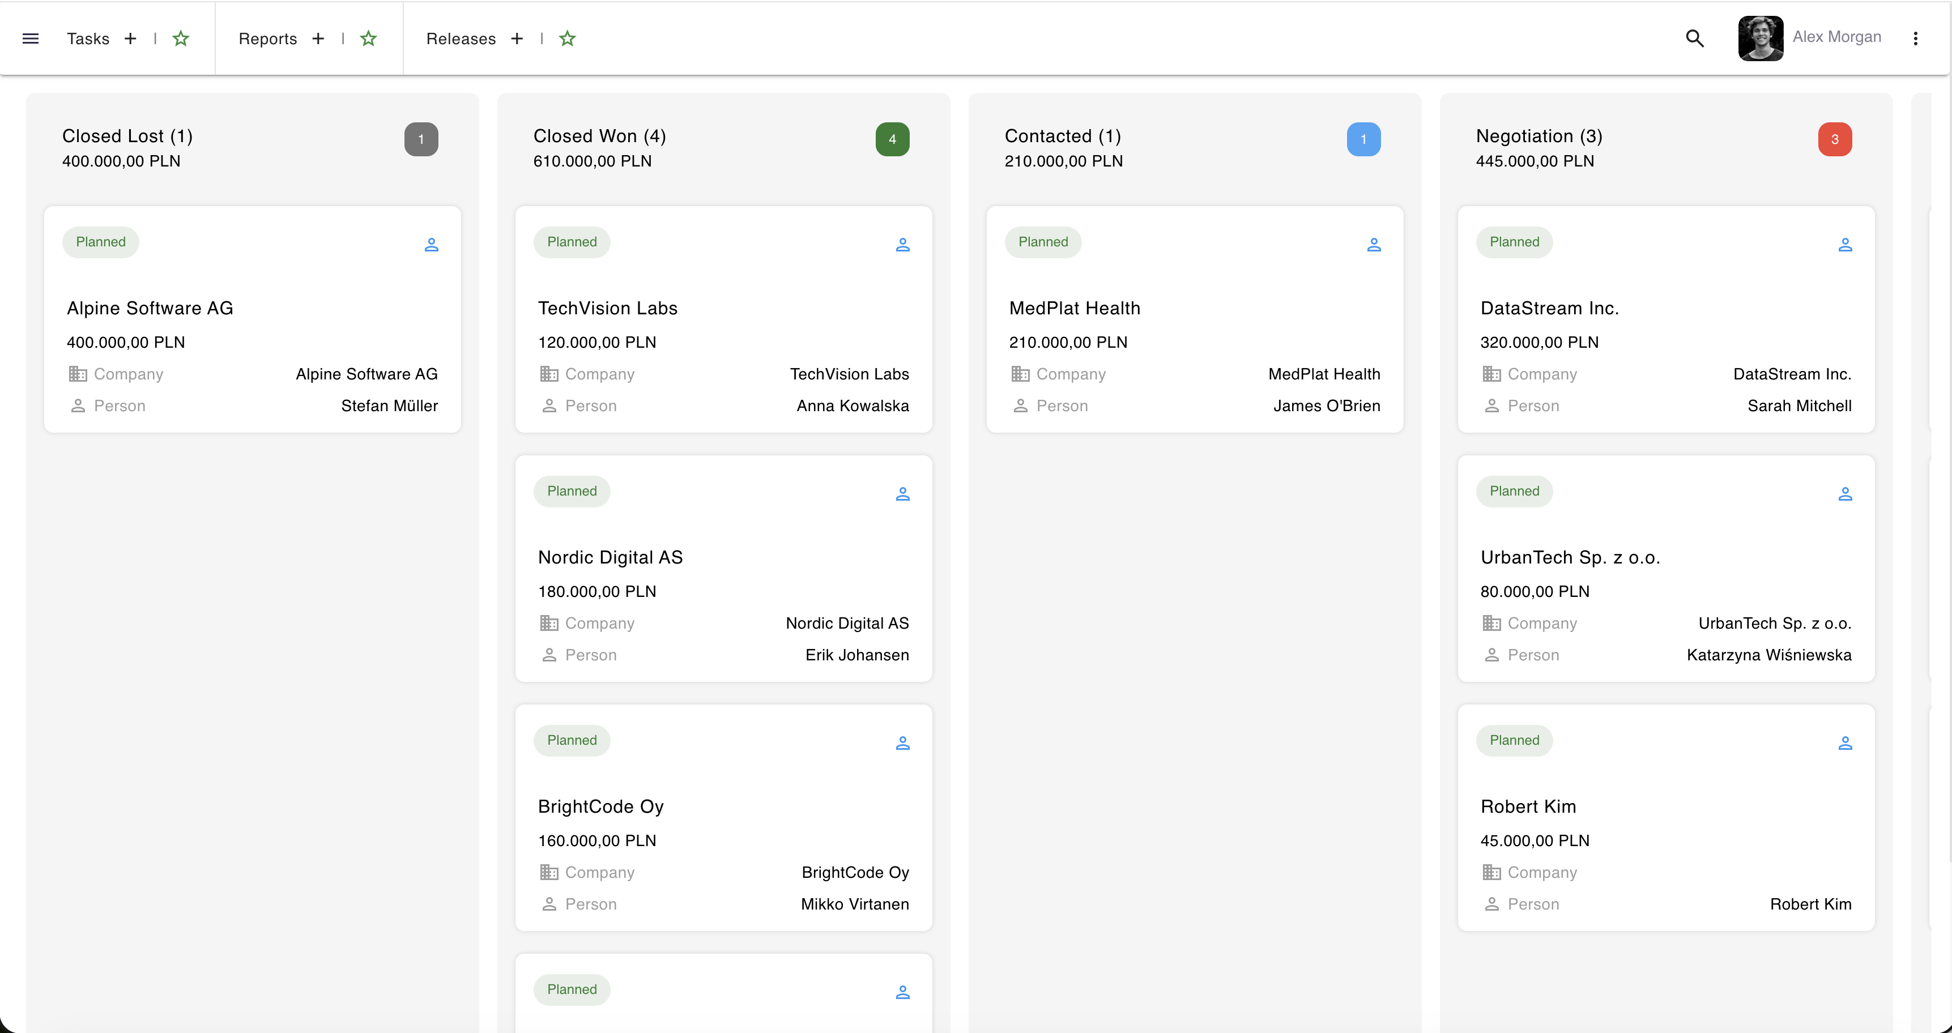Click the Contacted (1) column header
Image resolution: width=1952 pixels, height=1033 pixels.
click(x=1063, y=136)
